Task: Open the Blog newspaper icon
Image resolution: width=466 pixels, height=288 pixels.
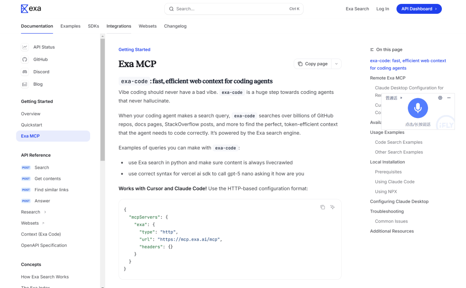Action: (25, 84)
